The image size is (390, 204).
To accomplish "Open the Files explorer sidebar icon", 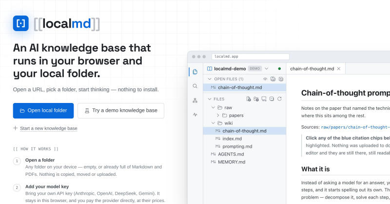I will [195, 71].
